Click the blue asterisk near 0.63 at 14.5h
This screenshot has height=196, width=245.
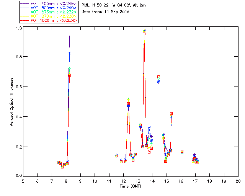(x=158, y=82)
